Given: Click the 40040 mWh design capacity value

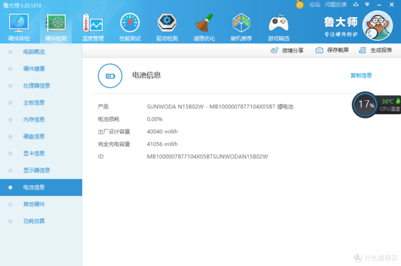Looking at the screenshot, I should tap(162, 132).
